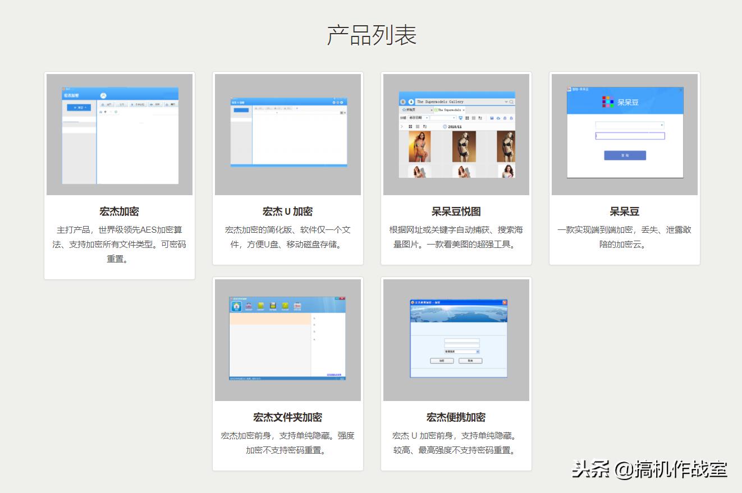Image resolution: width=742 pixels, height=493 pixels.
Task: Click the blue cloud icon on 呆呆豆悦图 toolbar
Action: tap(498, 118)
